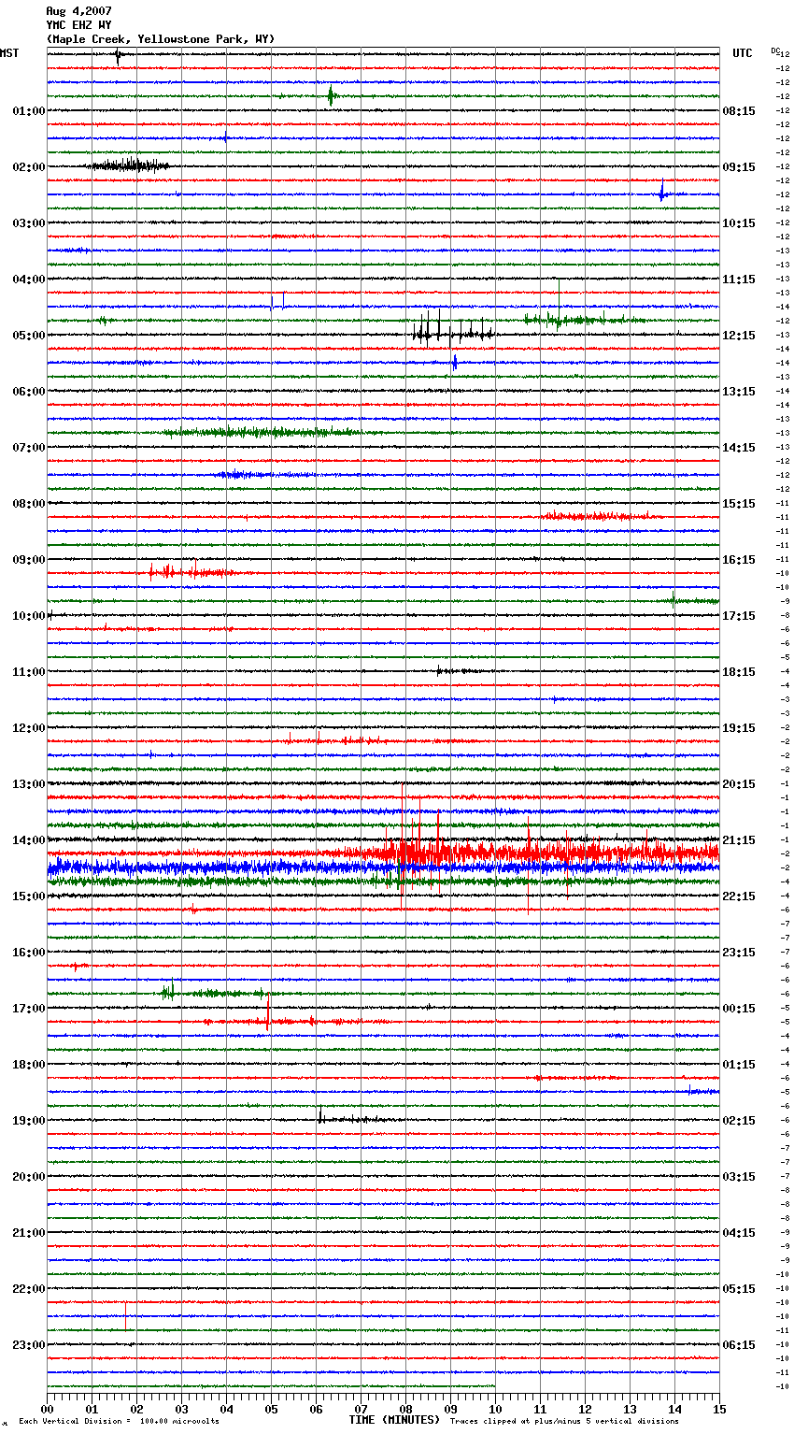The image size is (794, 1434).
Task: Click the '14:15' UTC time label
Action: click(739, 448)
